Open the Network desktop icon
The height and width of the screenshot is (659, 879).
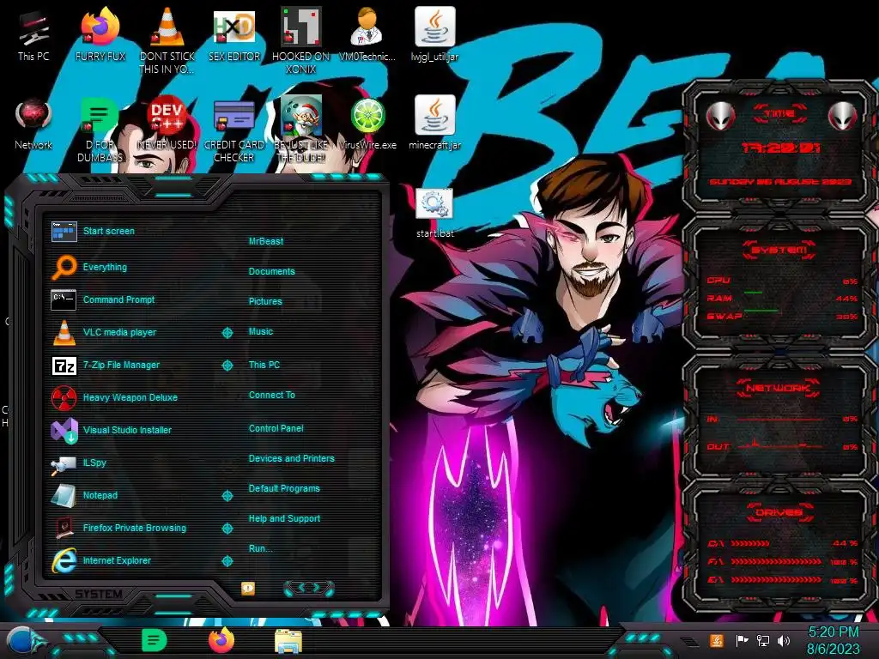33,124
